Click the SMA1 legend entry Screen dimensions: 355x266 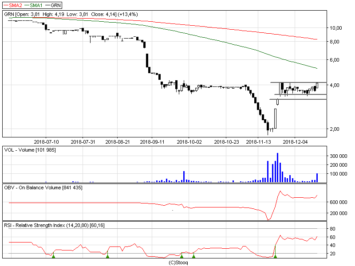[x=33, y=5]
